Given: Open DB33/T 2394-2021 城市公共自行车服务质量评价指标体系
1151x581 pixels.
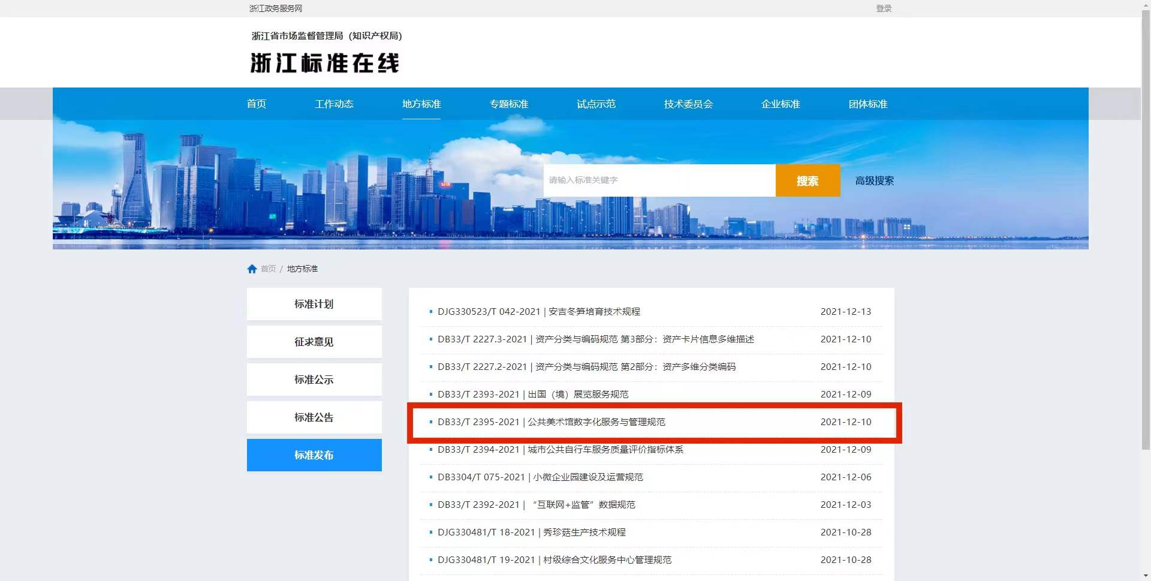Looking at the screenshot, I should [x=561, y=450].
